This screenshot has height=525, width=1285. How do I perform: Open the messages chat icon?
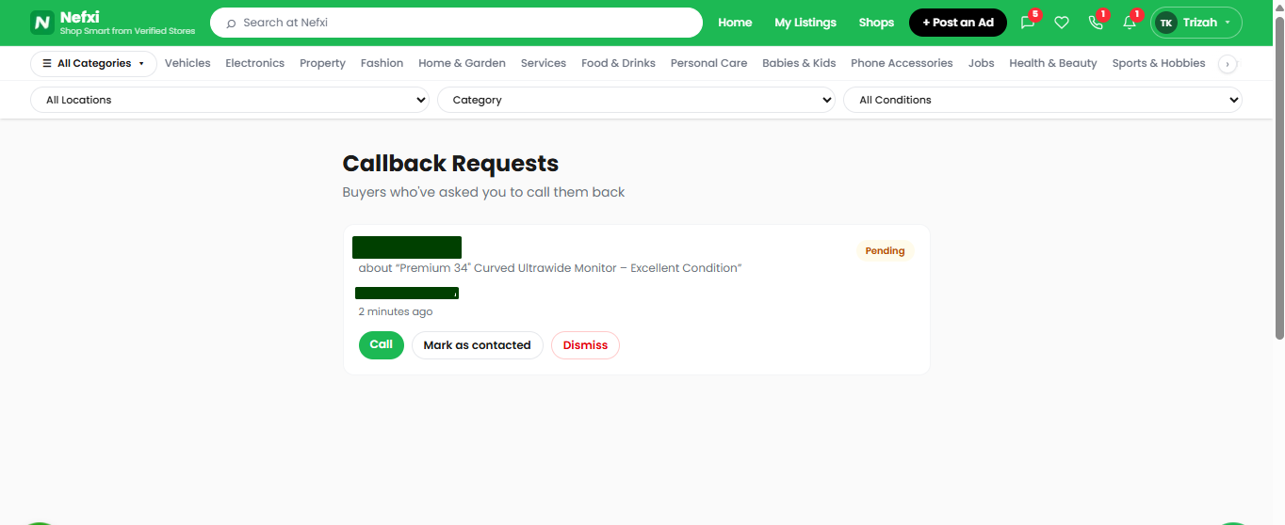(x=1027, y=23)
